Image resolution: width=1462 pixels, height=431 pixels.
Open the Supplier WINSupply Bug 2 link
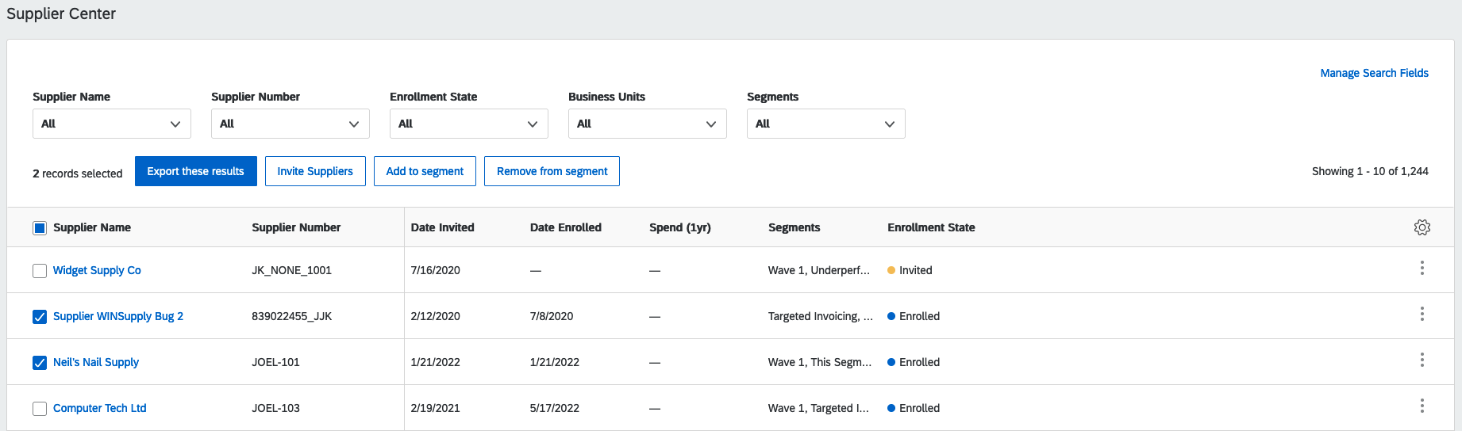(118, 316)
